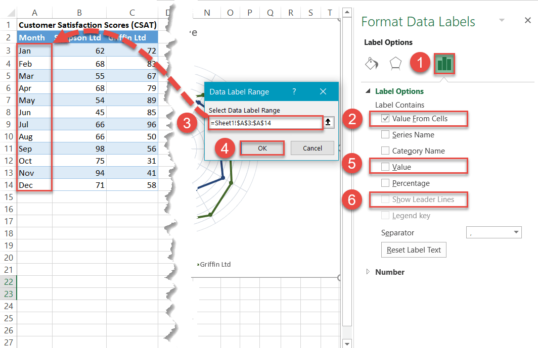
Task: Click the Customer Satisfaction Scores title cell
Action: pyautogui.click(x=87, y=25)
